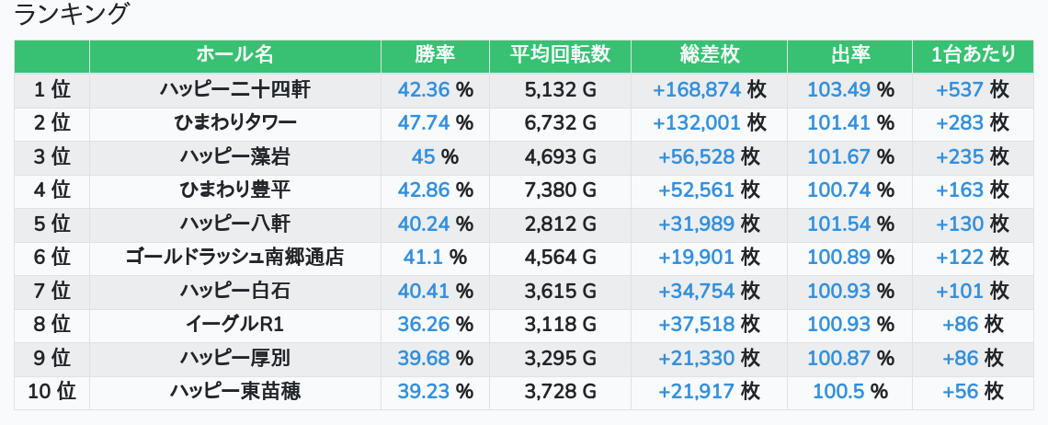
Task: Open the ハッピー東苗穂 hall entry
Action: (x=235, y=392)
